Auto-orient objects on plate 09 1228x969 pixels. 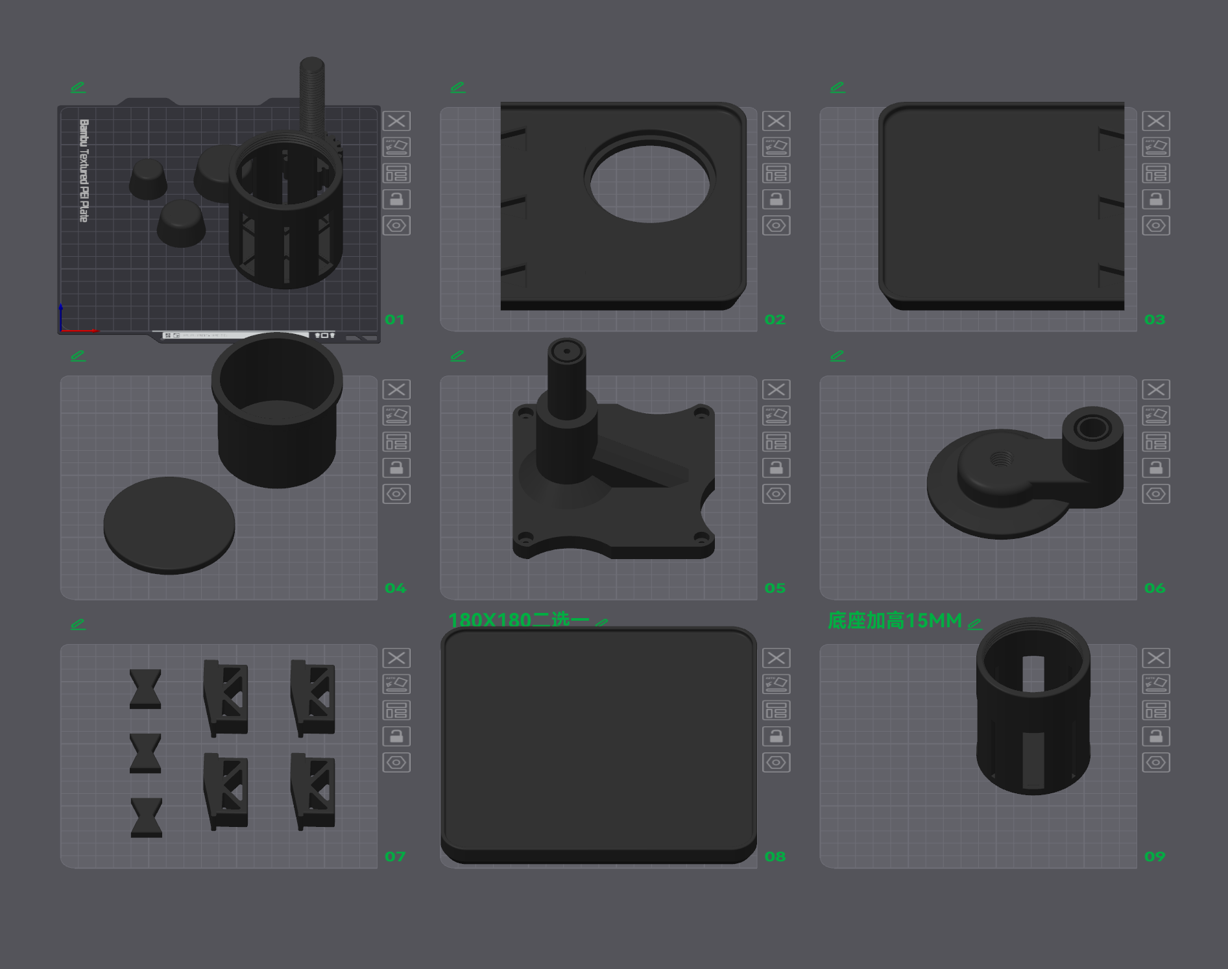[x=1156, y=684]
